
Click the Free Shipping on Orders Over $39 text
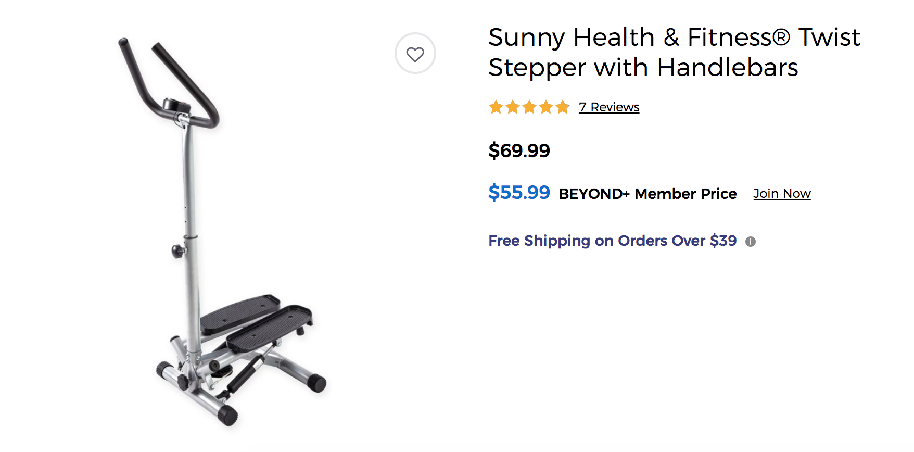612,241
